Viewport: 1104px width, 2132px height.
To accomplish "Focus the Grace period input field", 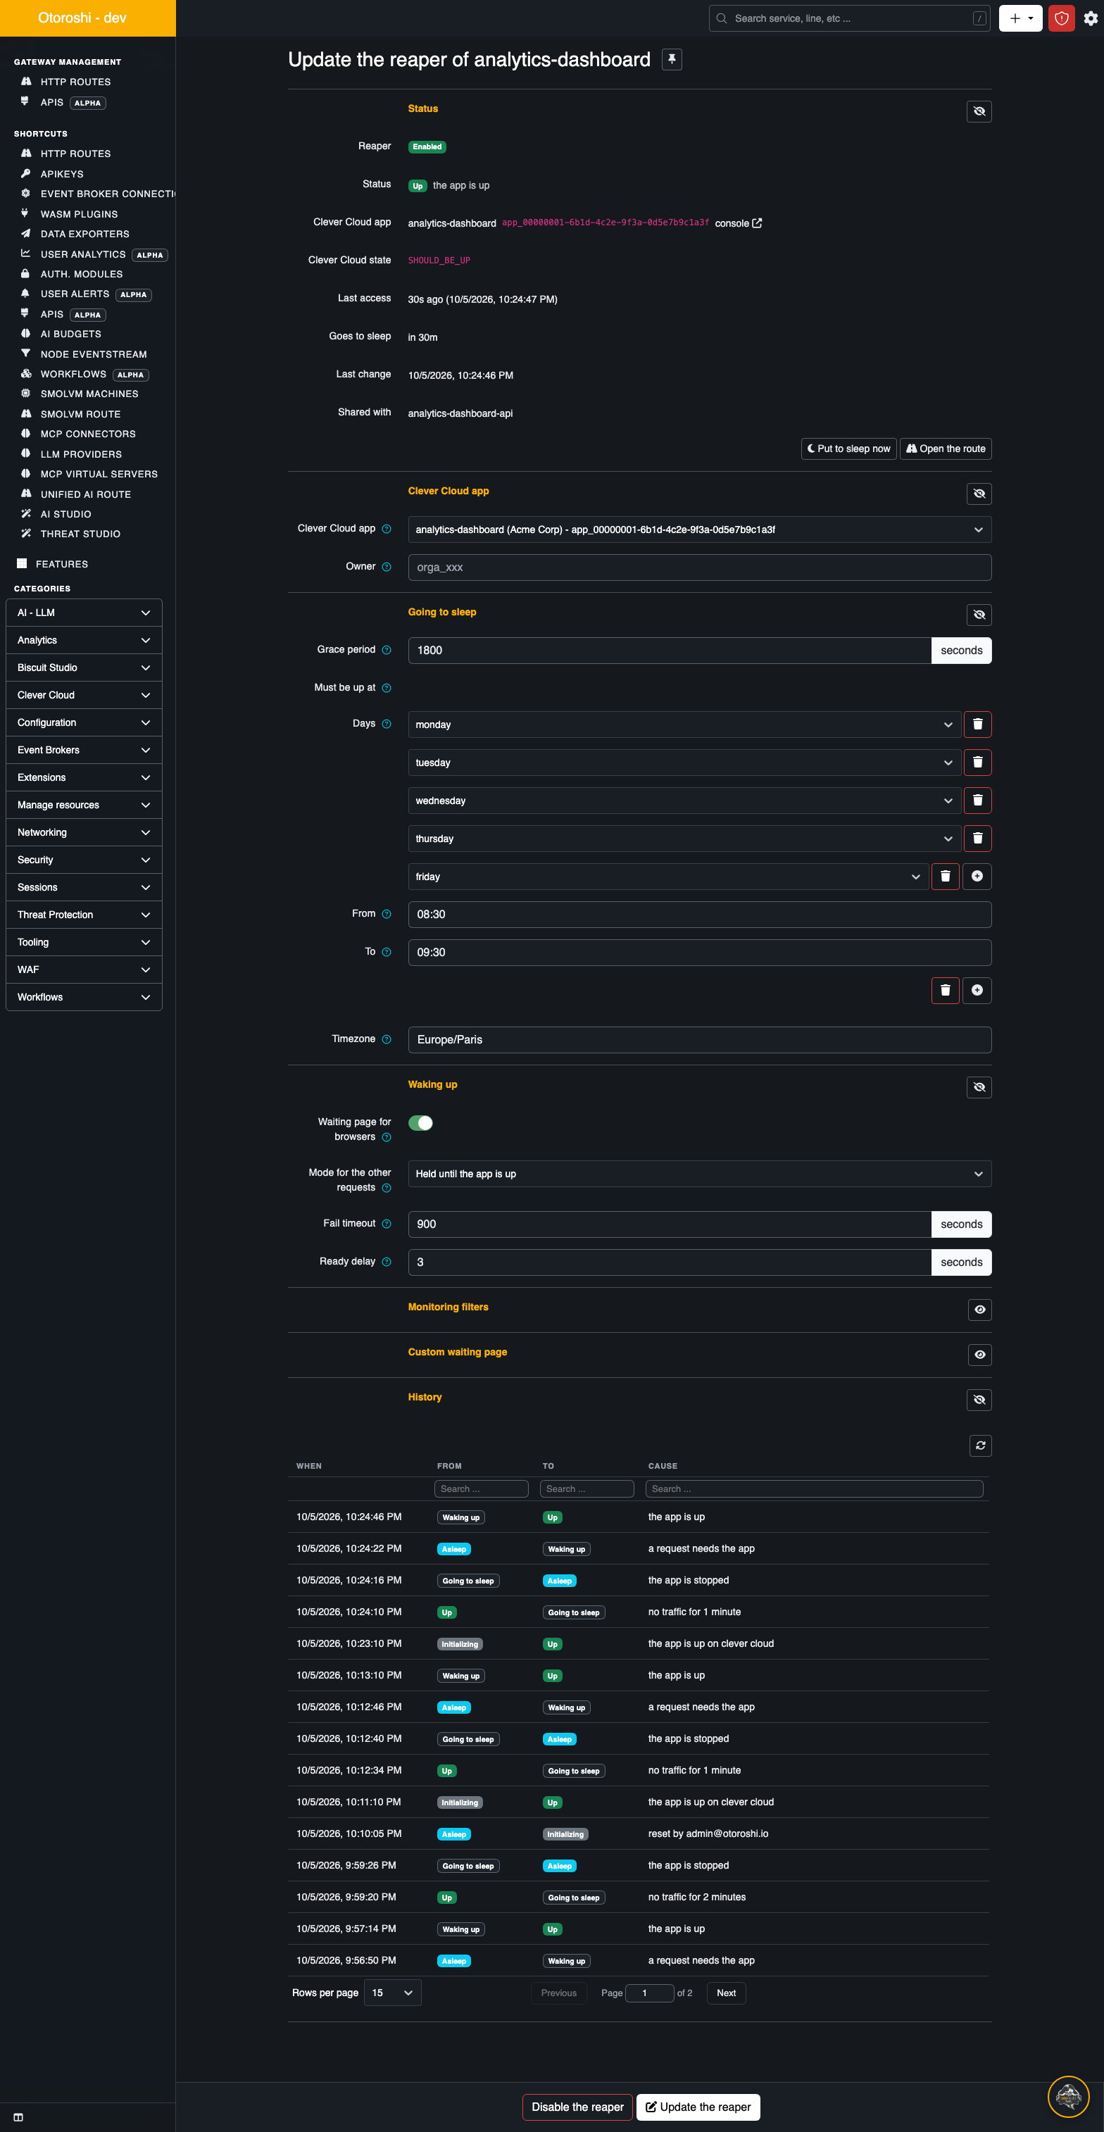I will coord(670,651).
